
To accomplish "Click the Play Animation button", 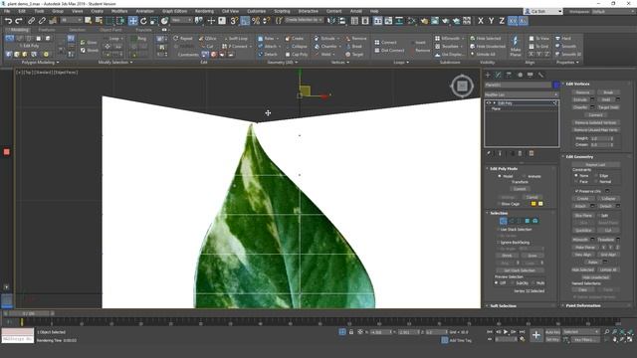I will point(506,332).
